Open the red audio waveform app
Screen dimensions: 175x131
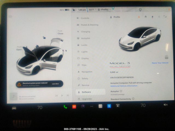pos(74,107)
